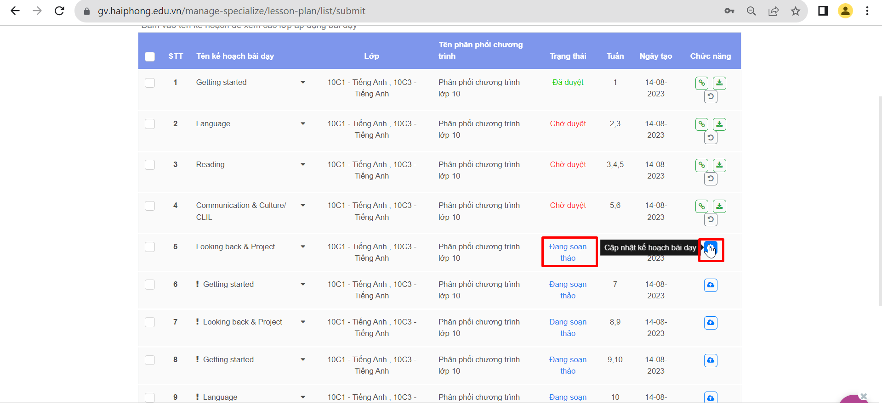882x403 pixels.
Task: Check the box for the Reading row
Action: coord(150,165)
